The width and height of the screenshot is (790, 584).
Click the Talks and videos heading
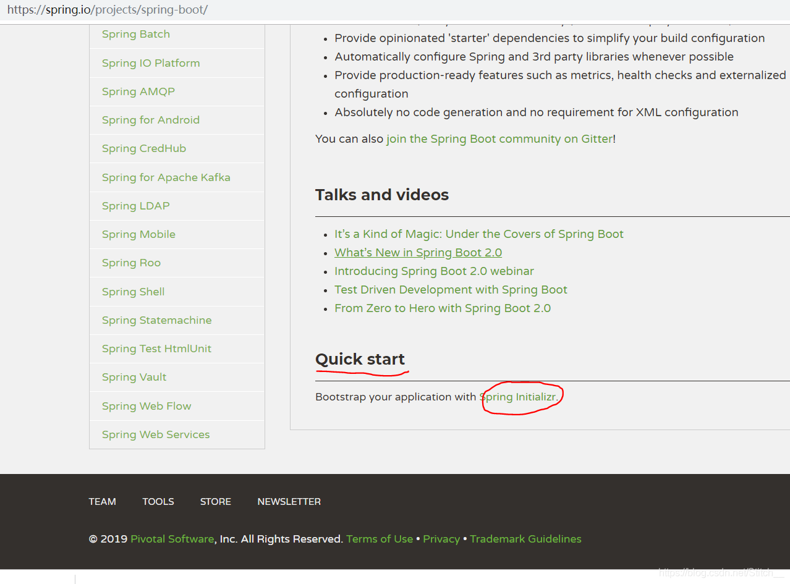click(382, 195)
